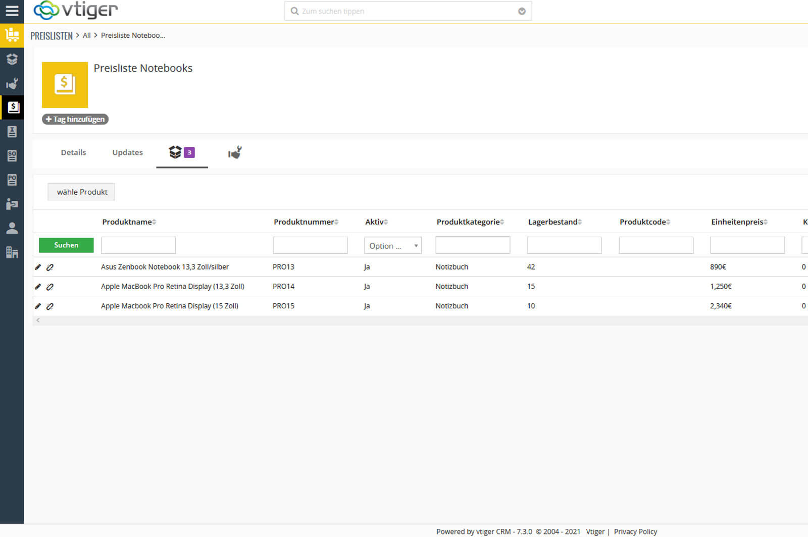Switch to the Details tab
Screen dimensions: 808x537
(x=73, y=152)
